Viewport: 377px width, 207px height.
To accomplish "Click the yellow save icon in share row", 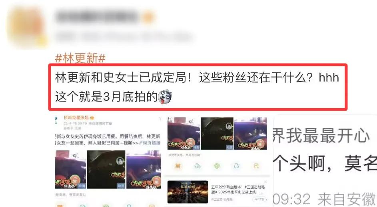I will pos(256,166).
